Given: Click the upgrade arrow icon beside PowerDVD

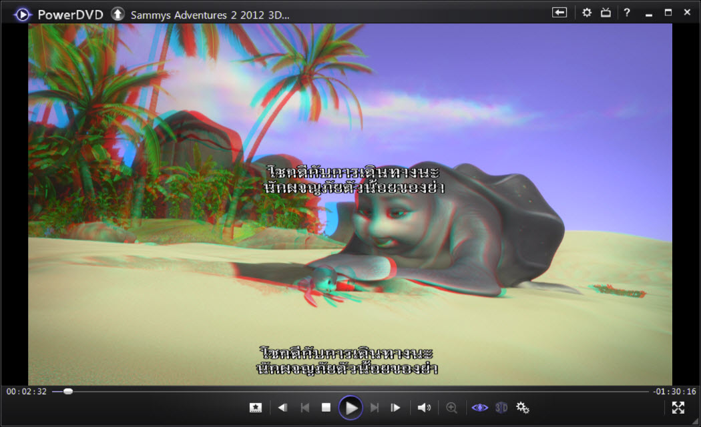Looking at the screenshot, I should coord(118,14).
